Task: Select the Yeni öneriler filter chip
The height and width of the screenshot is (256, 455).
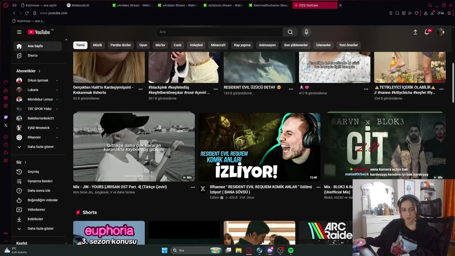Action: click(x=349, y=45)
